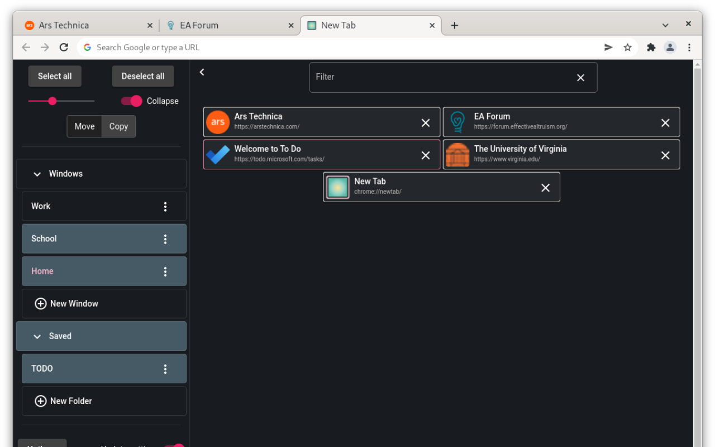
Task: Clear the Filter field with X
Action: [581, 78]
